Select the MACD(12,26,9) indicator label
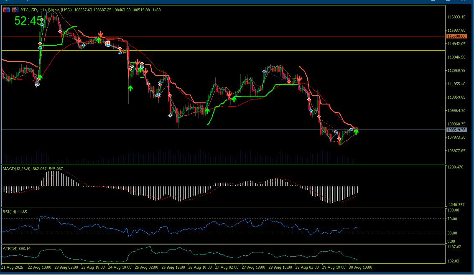474x275 pixels. [x=33, y=168]
